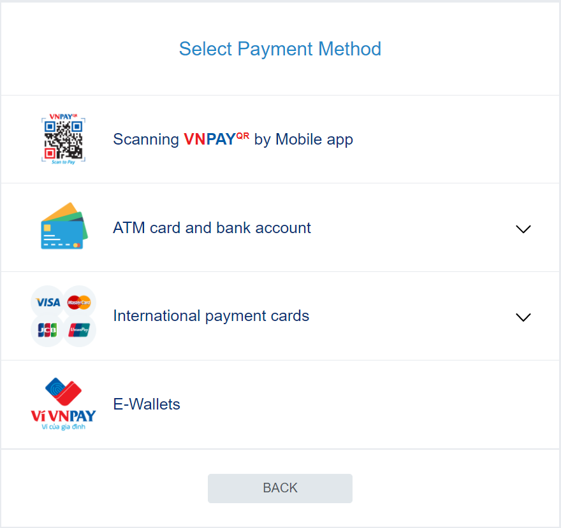Image resolution: width=561 pixels, height=528 pixels.
Task: Click the UnionPay logo icon
Action: (79, 330)
